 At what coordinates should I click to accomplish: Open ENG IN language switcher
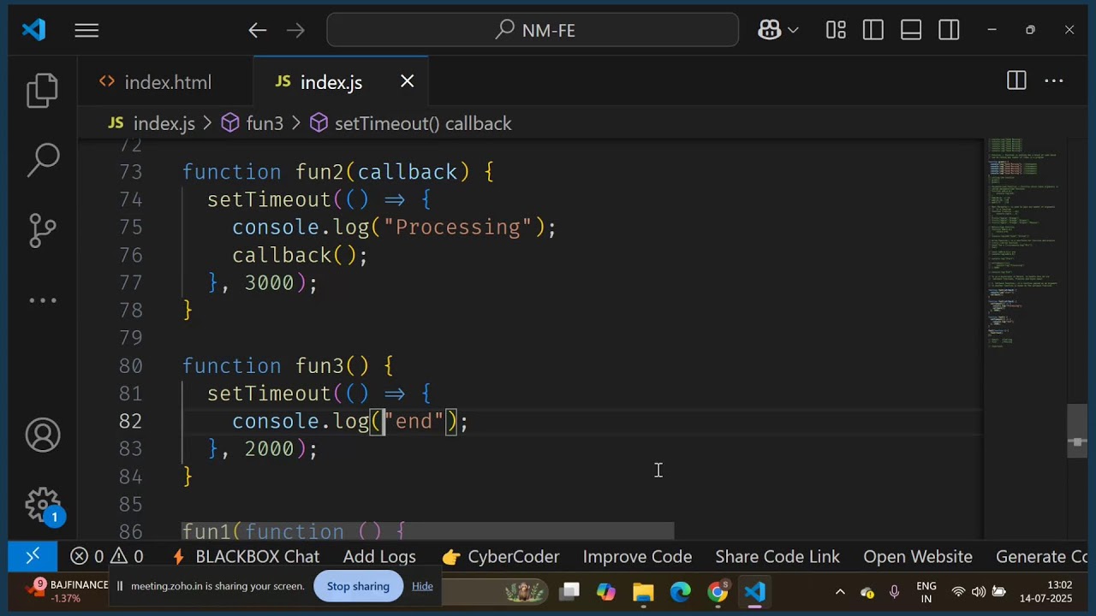click(x=926, y=592)
